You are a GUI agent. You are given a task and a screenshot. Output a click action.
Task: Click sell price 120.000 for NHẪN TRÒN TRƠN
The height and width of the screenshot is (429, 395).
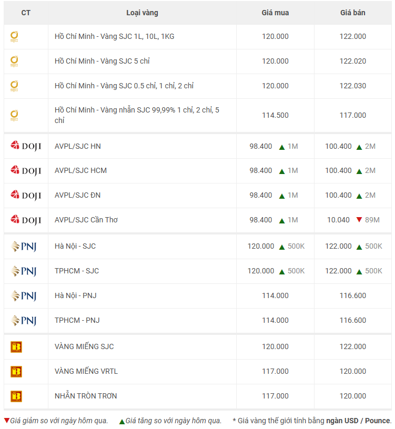[x=352, y=396]
